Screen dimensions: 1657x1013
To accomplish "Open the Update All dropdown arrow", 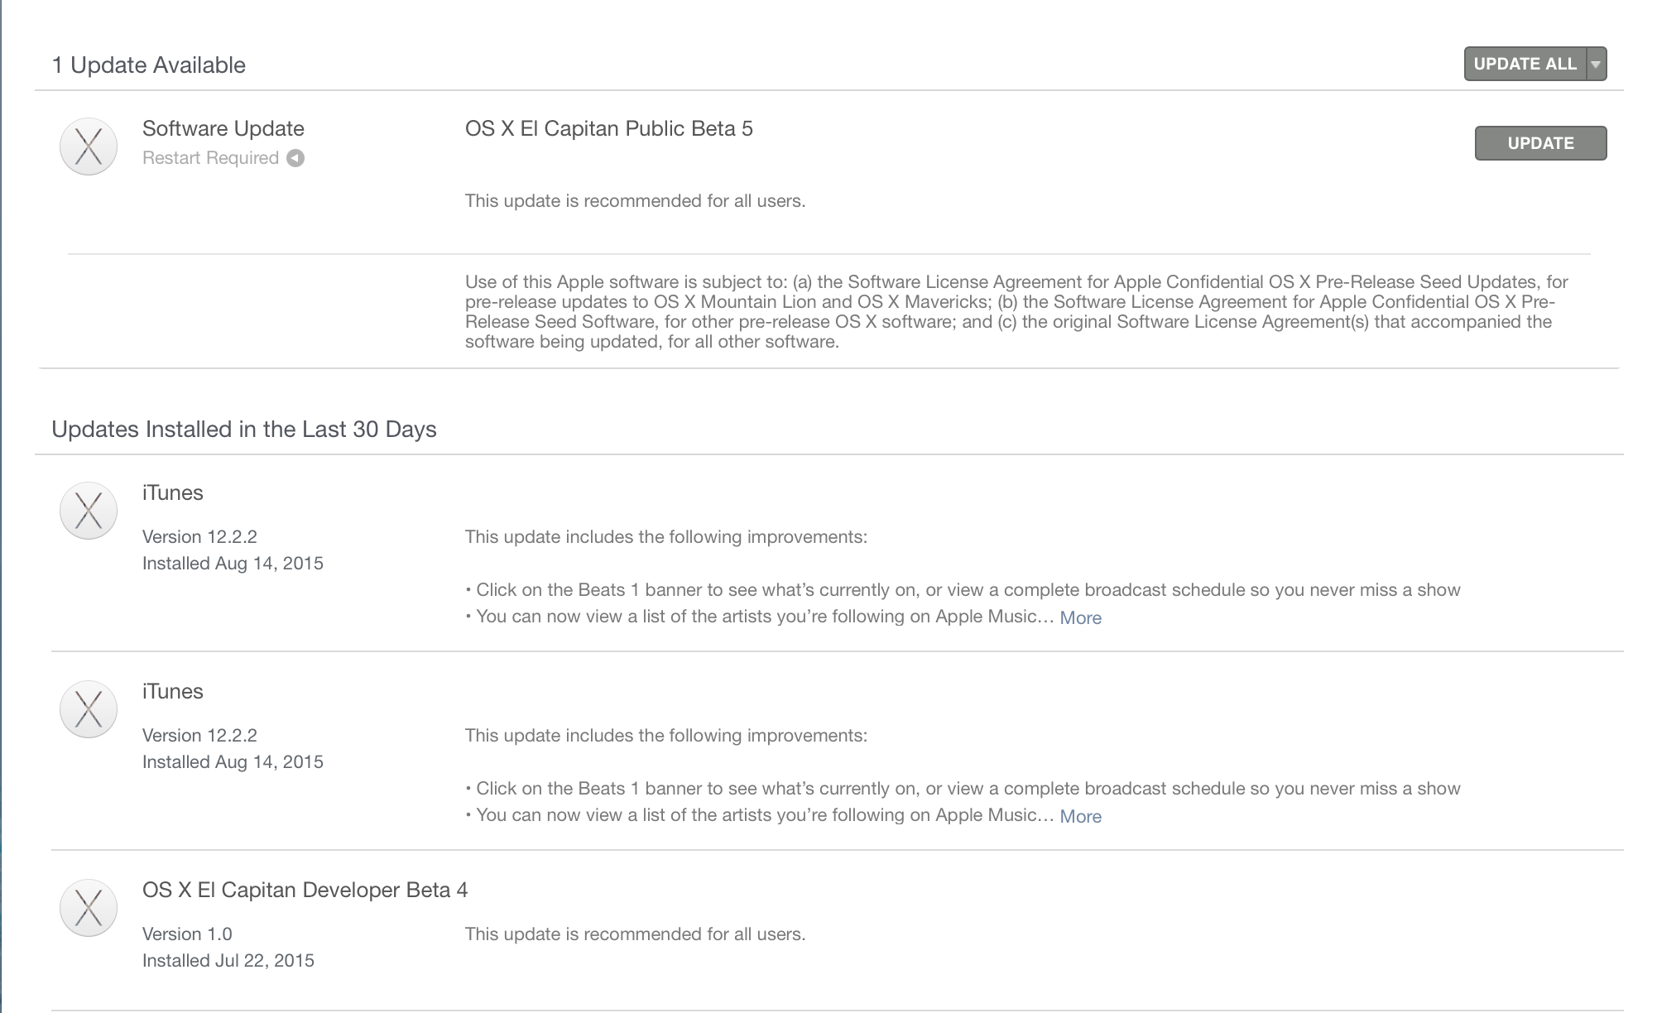I will pyautogui.click(x=1596, y=64).
